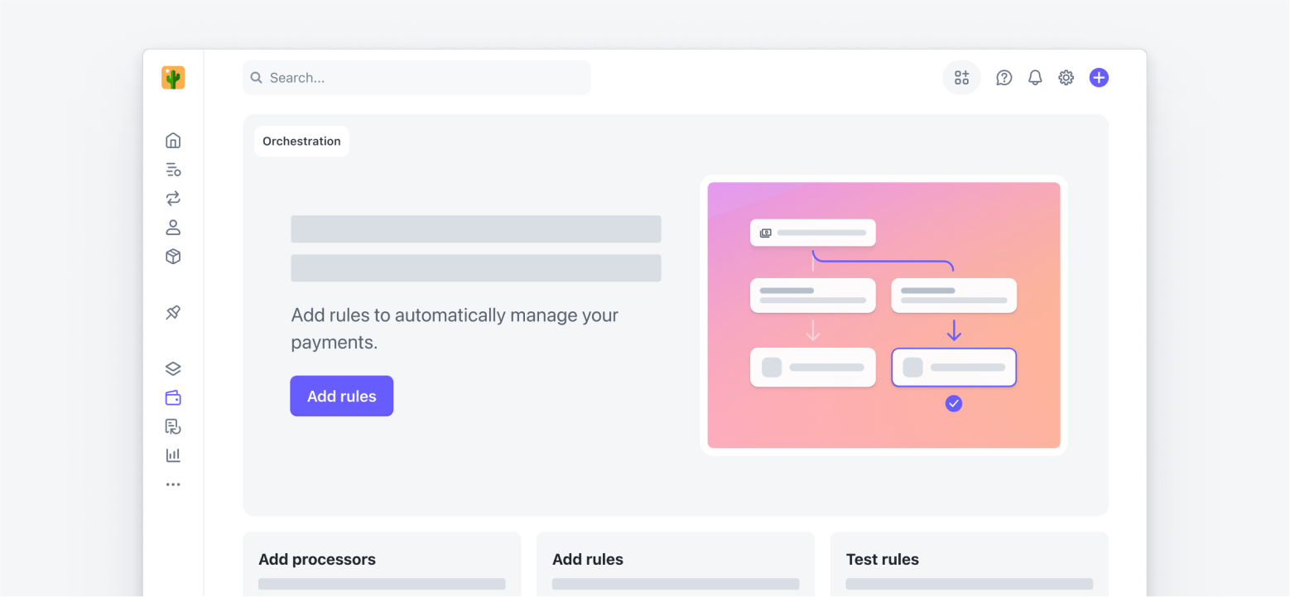Select the Orchestration tab label
The image size is (1290, 597).
(x=301, y=142)
